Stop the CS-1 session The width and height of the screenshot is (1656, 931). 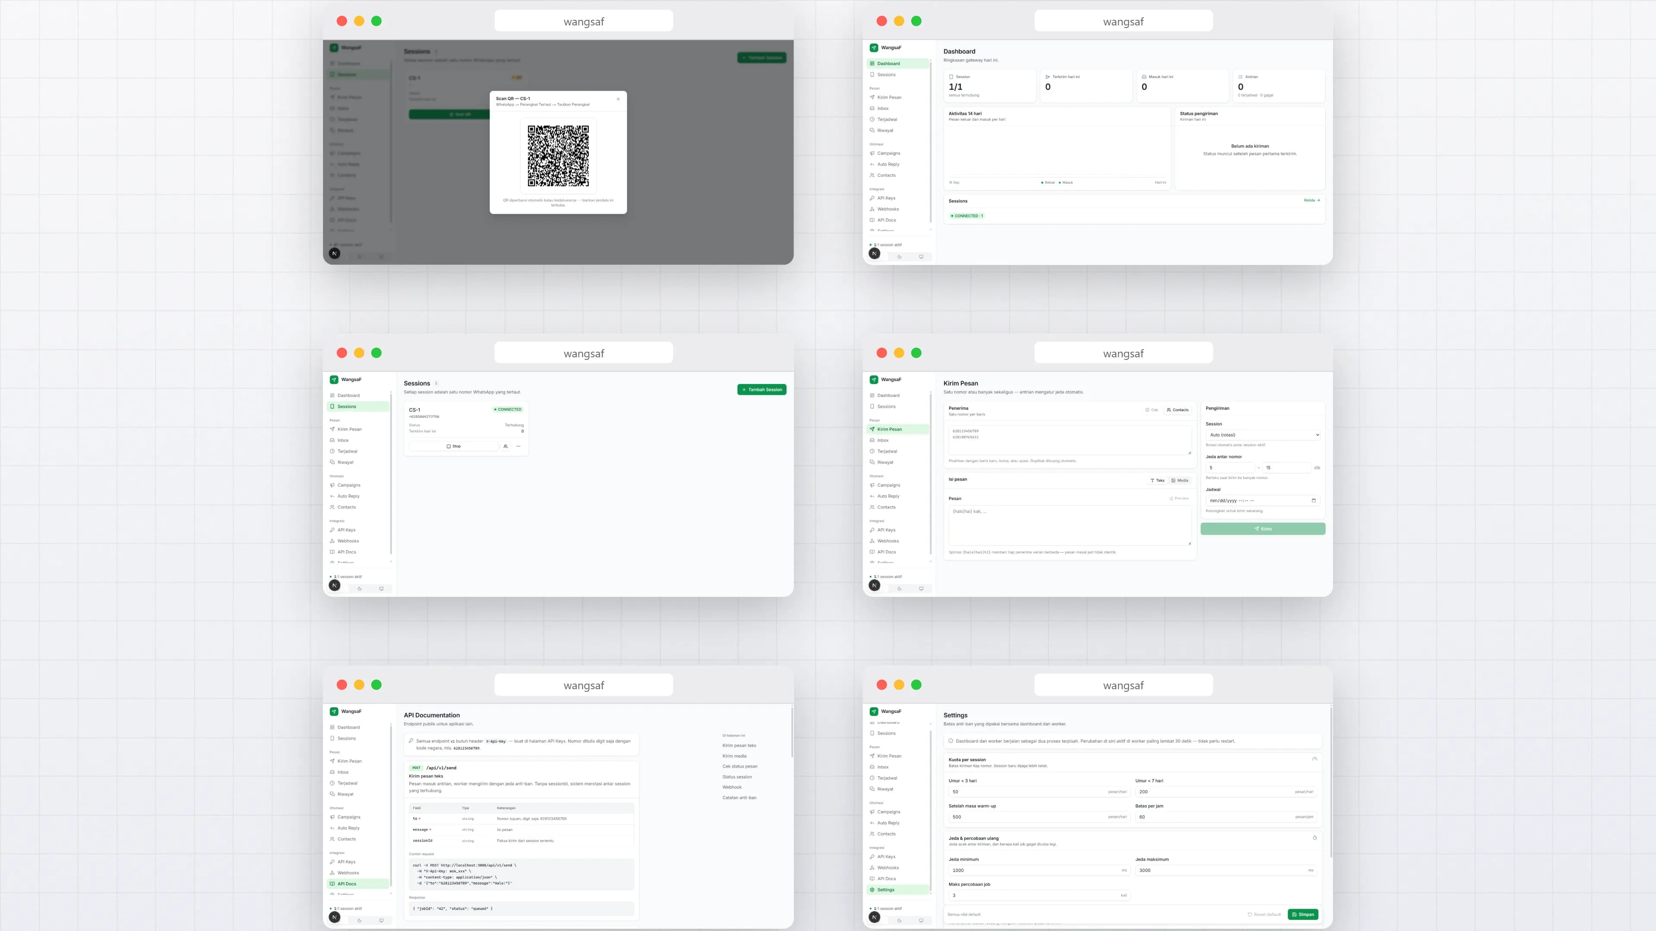[454, 446]
